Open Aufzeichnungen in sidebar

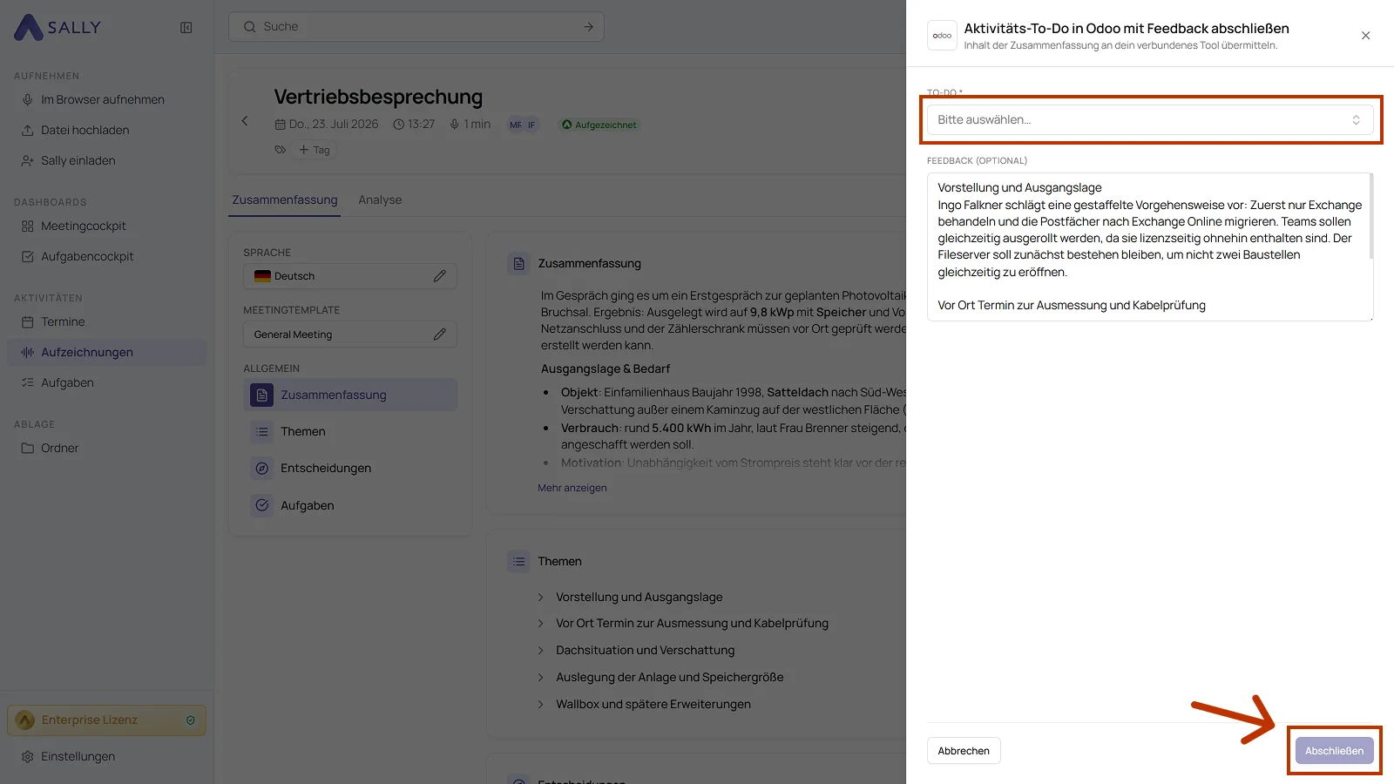pyautogui.click(x=107, y=352)
